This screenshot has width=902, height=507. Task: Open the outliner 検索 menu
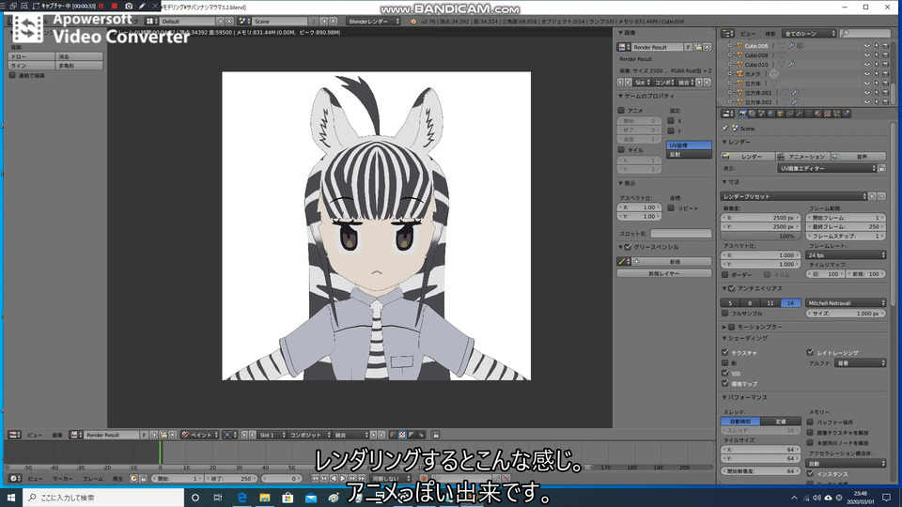pos(770,34)
